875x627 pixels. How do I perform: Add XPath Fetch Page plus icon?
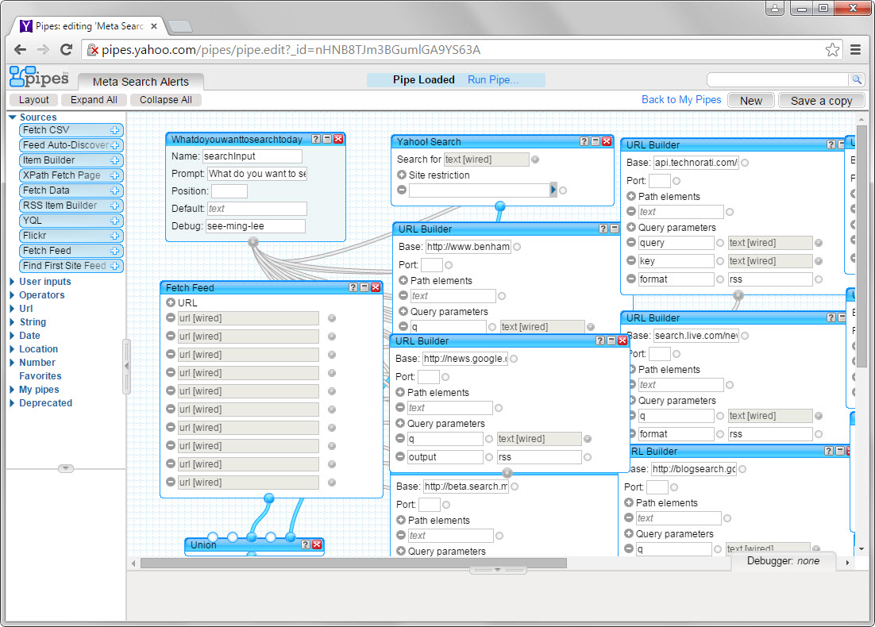tap(115, 175)
